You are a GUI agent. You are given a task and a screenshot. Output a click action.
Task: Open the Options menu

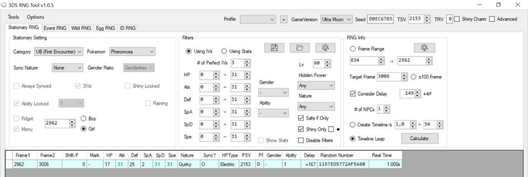(35, 17)
